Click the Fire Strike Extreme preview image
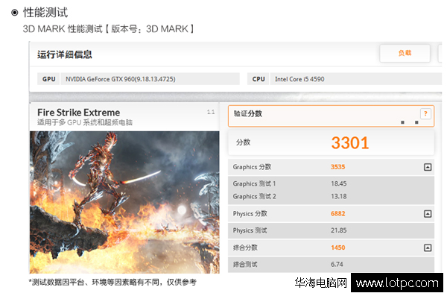Viewport: 447px width, 296px height. (124, 202)
